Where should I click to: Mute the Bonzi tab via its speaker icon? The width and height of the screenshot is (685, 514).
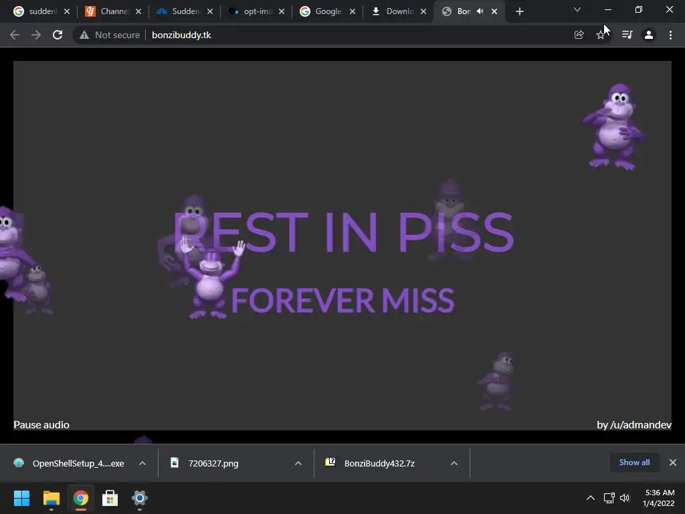point(480,11)
